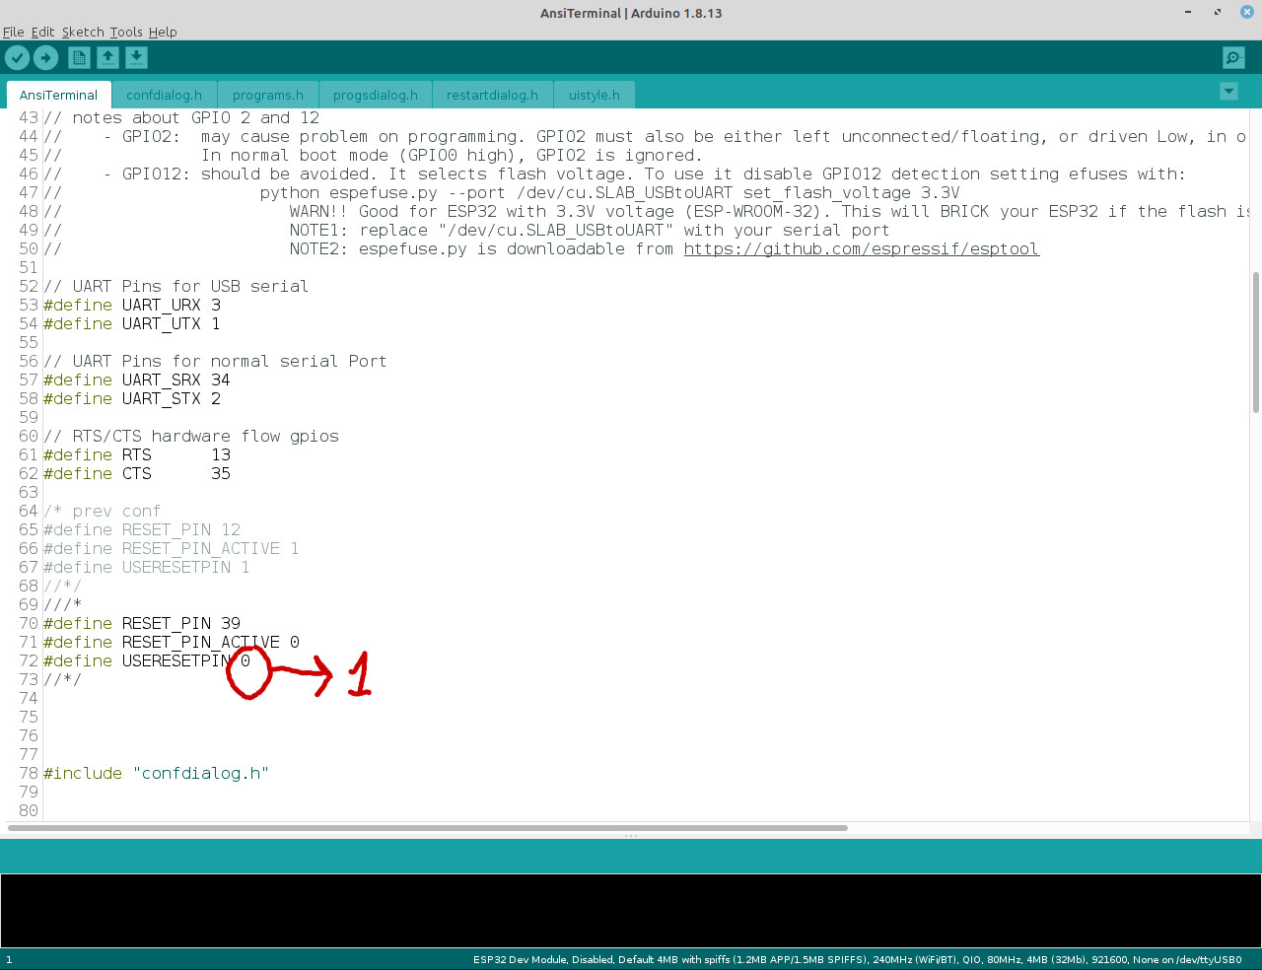The height and width of the screenshot is (970, 1262).
Task: Save the sketch with the Save icon
Action: click(x=136, y=58)
